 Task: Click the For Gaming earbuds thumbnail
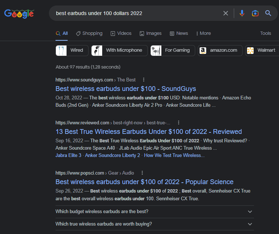pos(156,51)
